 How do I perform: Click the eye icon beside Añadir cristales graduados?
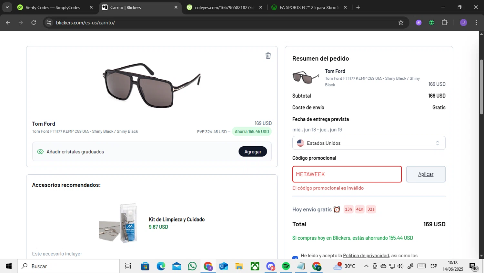[40, 151]
